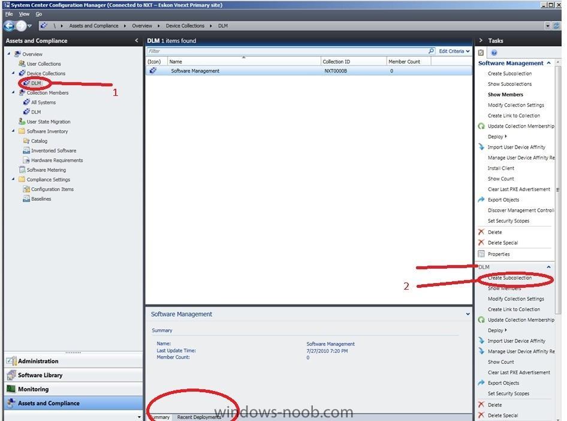Click Modify Collection Settings under DLM tasks
This screenshot has height=421, width=567.
515,299
